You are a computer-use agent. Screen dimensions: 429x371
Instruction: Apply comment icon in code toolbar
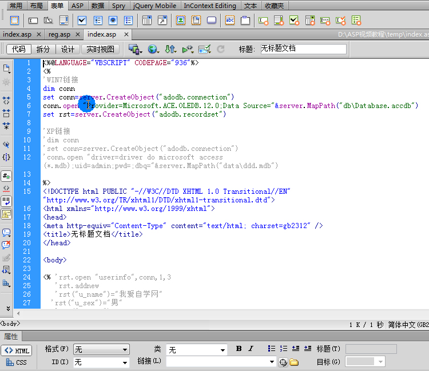point(6,233)
